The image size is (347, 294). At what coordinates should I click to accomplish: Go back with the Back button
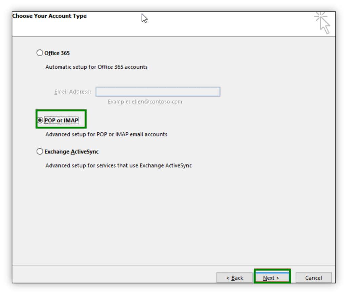click(234, 278)
